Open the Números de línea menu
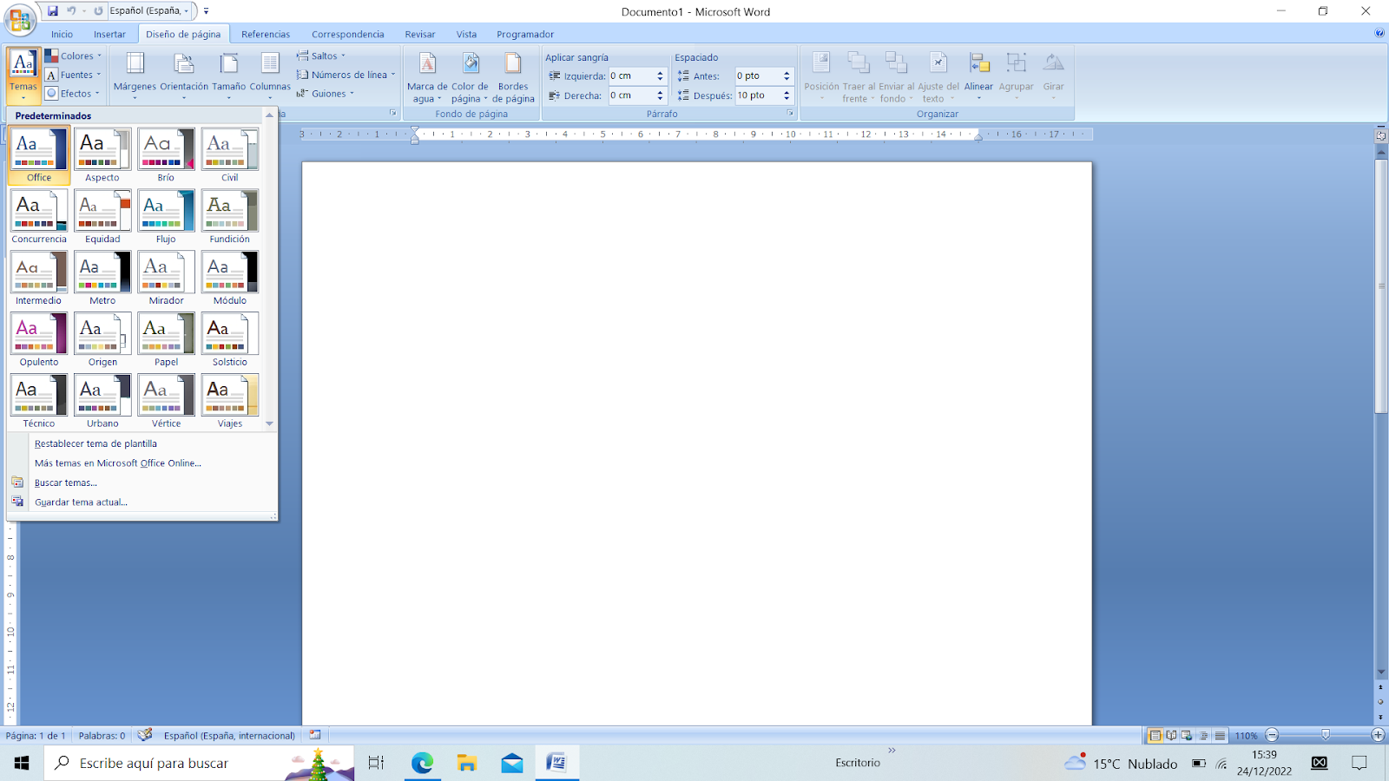This screenshot has height=781, width=1389. click(346, 75)
